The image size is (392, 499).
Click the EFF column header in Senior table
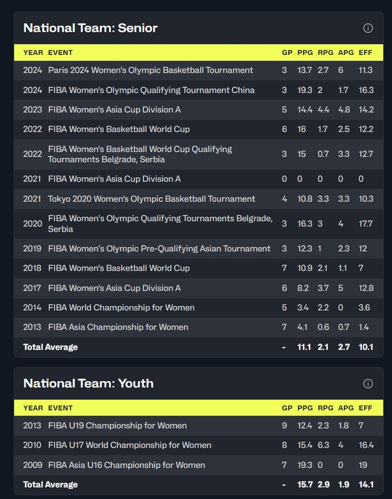[366, 53]
